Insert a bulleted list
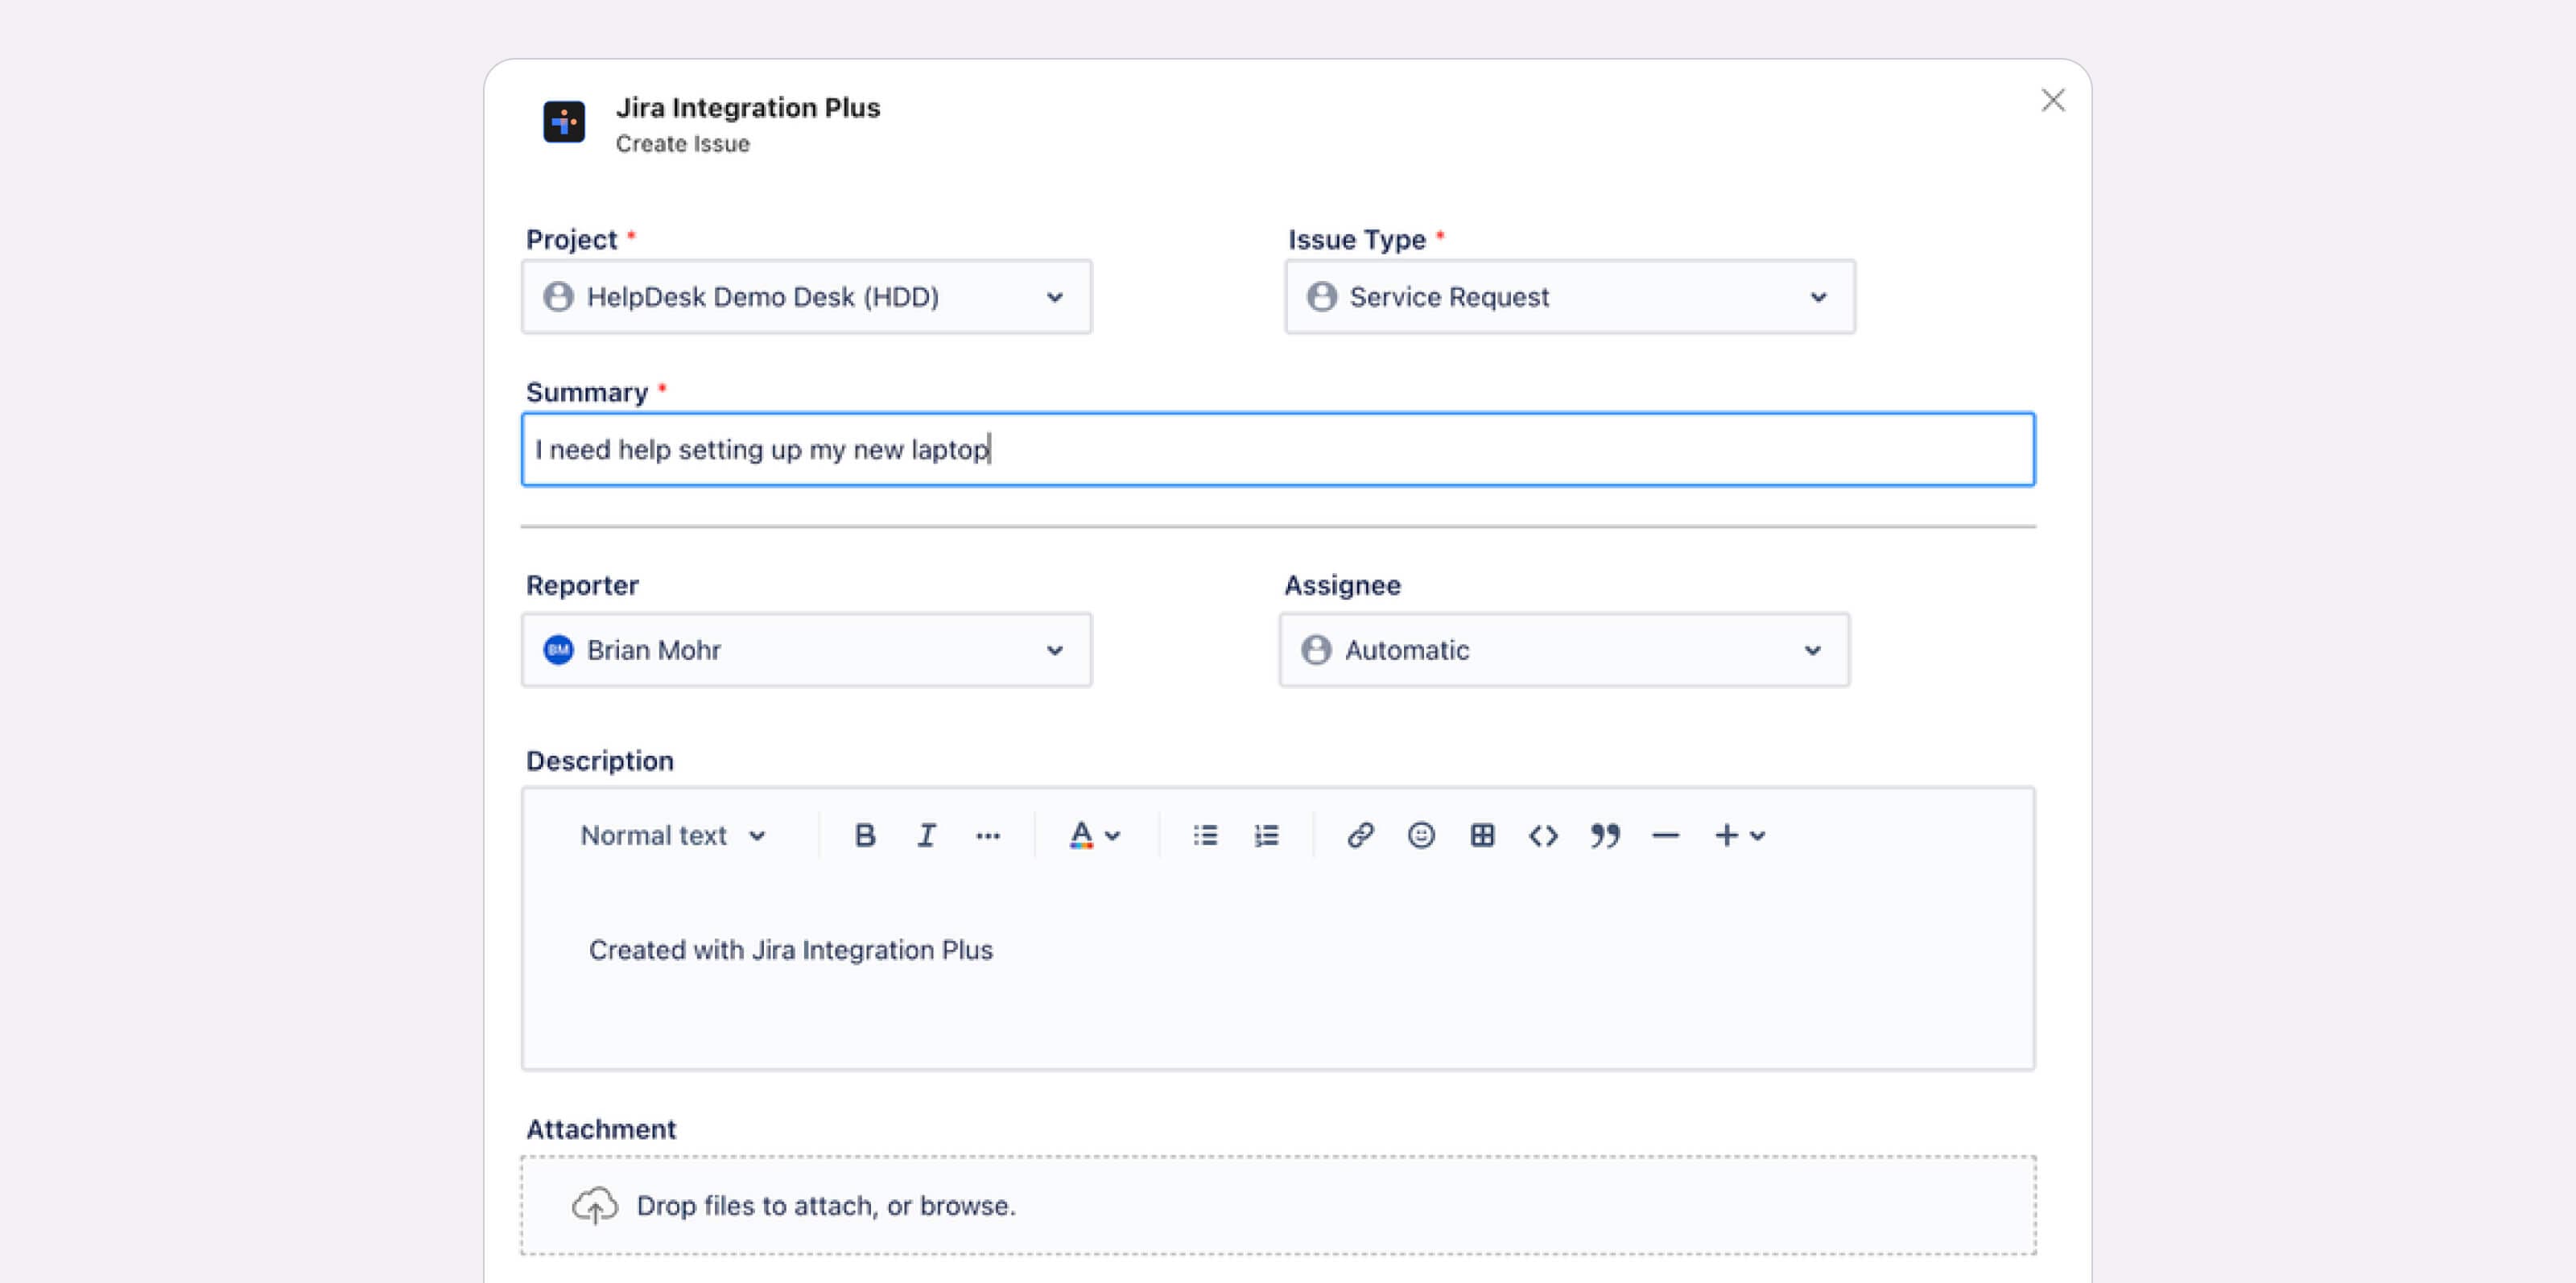The image size is (2576, 1283). pos(1205,835)
